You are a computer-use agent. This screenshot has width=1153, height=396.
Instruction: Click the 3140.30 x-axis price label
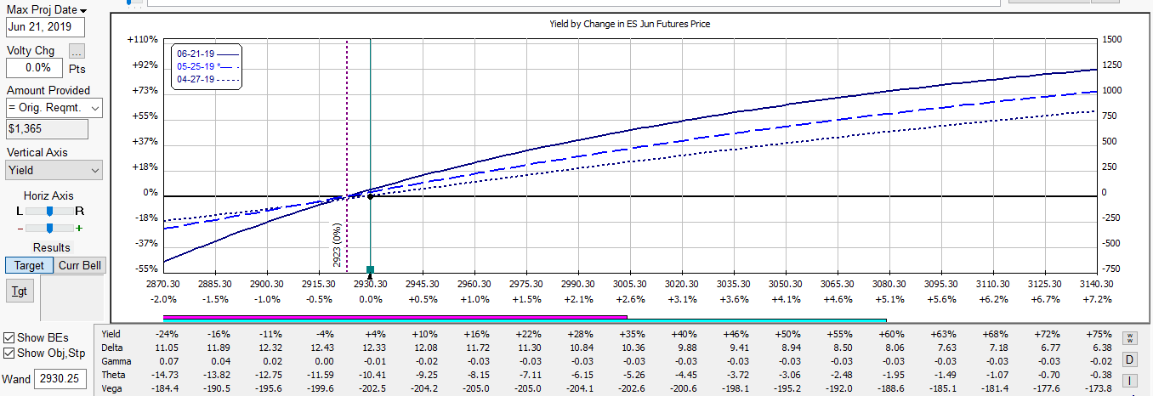[1096, 285]
